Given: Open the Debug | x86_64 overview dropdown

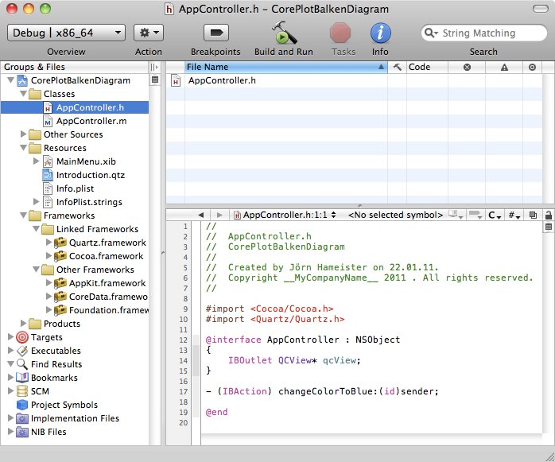Looking at the screenshot, I should 66,33.
